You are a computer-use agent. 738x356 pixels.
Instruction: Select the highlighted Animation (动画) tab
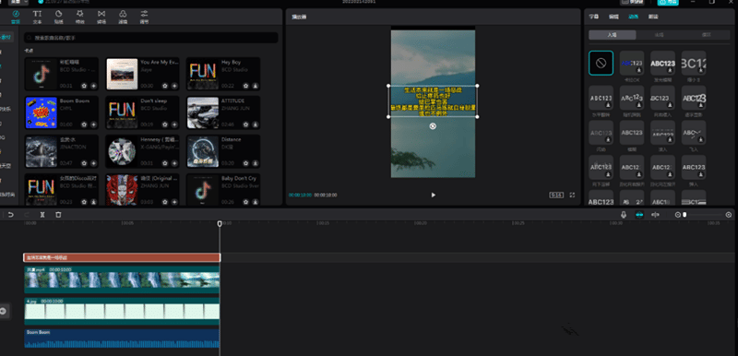(633, 17)
